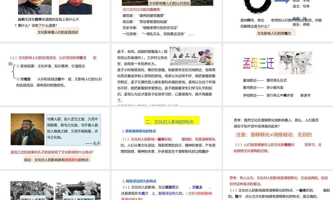This screenshot has width=333, height=200.
Task: Select the line '一位游客: "一堆乱石头,花钱看这没劲"'
Action: coord(154,34)
